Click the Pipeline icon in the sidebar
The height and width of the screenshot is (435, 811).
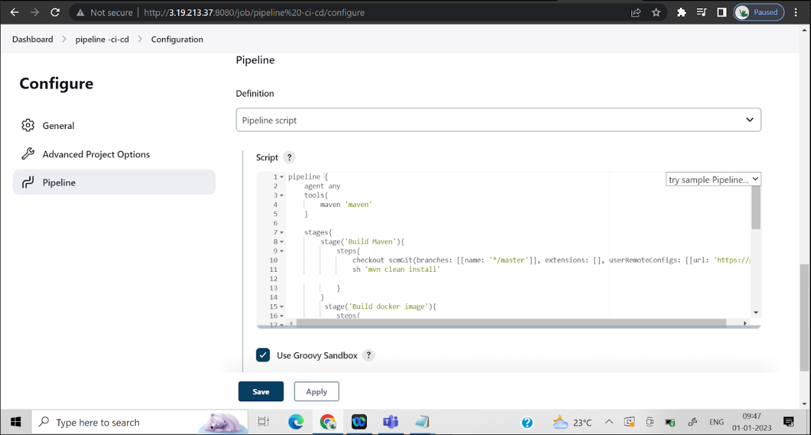pyautogui.click(x=28, y=182)
